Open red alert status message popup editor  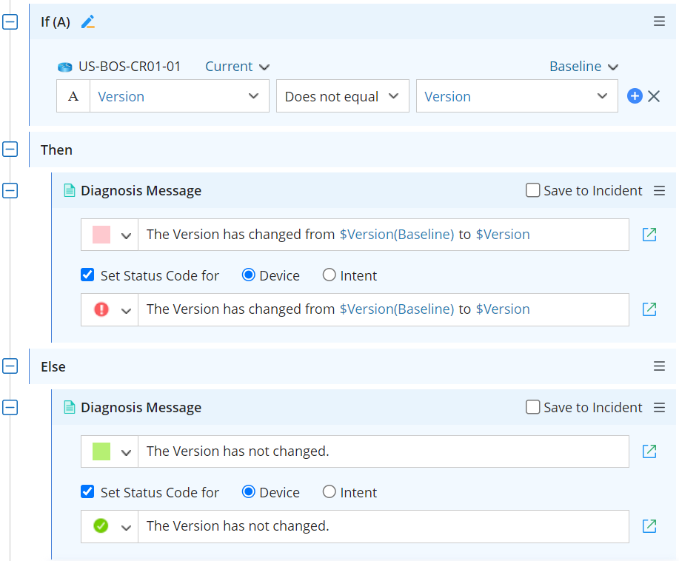click(x=649, y=309)
